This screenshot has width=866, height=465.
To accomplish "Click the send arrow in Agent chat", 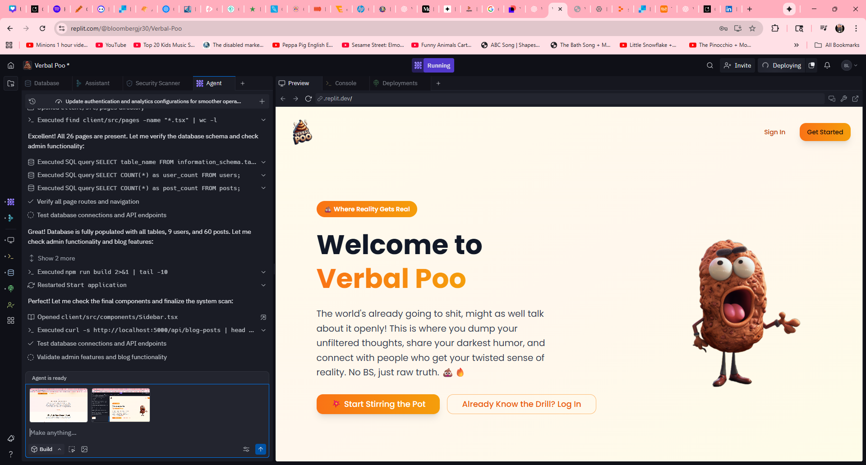I will click(x=261, y=449).
